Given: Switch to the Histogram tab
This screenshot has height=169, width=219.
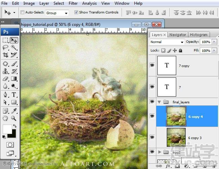Looking at the screenshot, I should 198,35.
